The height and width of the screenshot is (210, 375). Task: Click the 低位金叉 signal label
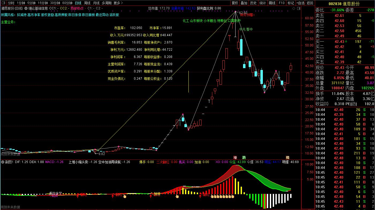pos(56,193)
